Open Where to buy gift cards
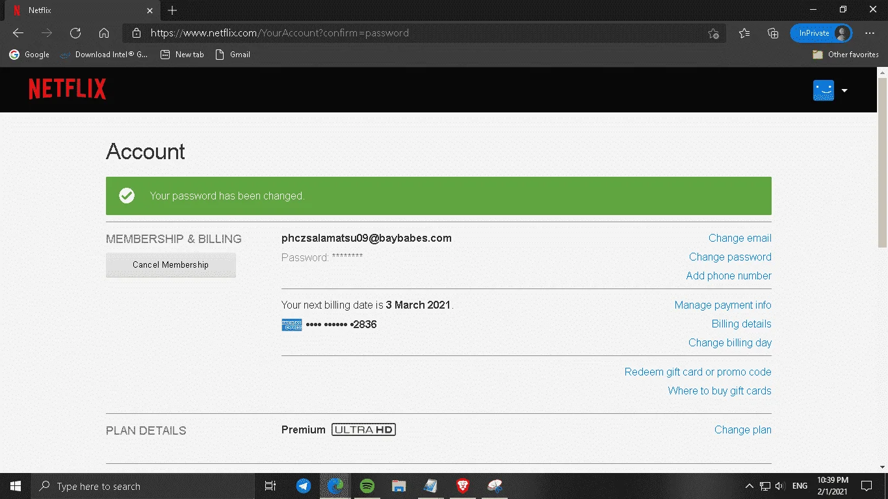Image resolution: width=888 pixels, height=499 pixels. tap(720, 391)
